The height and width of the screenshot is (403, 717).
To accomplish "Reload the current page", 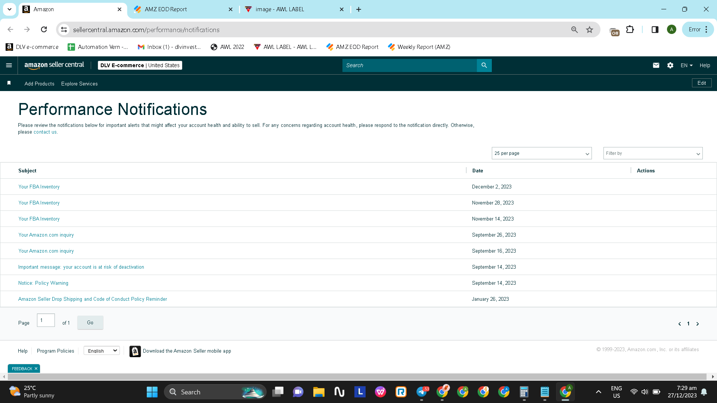I will 44,29.
